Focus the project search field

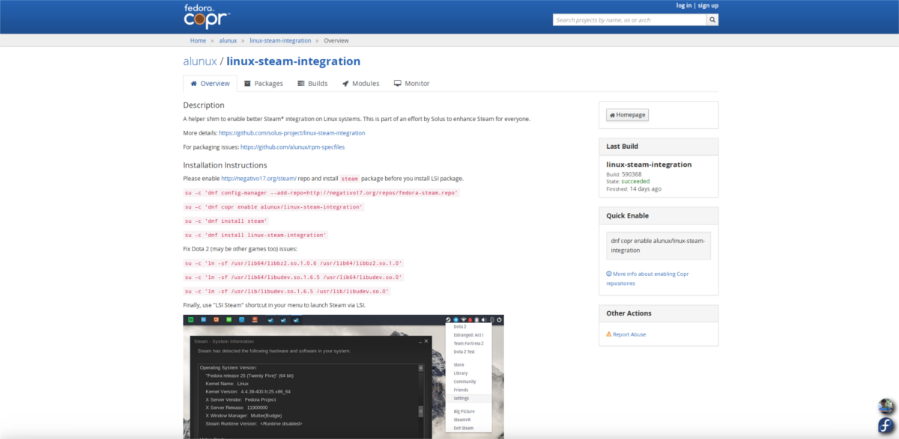coord(629,20)
